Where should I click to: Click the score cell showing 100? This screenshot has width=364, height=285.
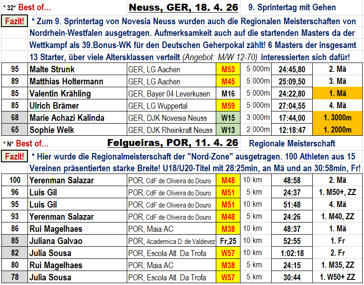pos(15,181)
